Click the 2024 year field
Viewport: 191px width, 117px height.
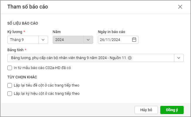[x=68, y=39]
